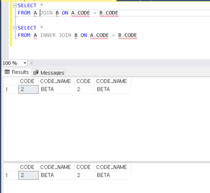Select last BETA cell in first result grid

pyautogui.click(x=113, y=90)
